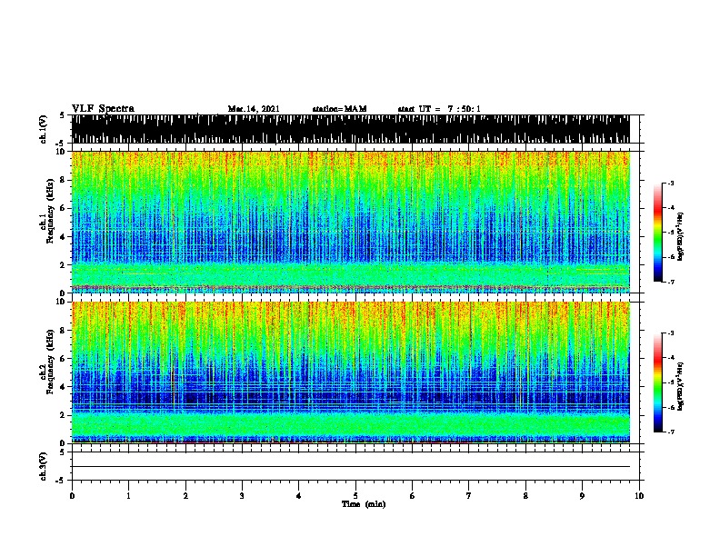Click time axis tick label "1"
This screenshot has height=556, width=720.
128,496
